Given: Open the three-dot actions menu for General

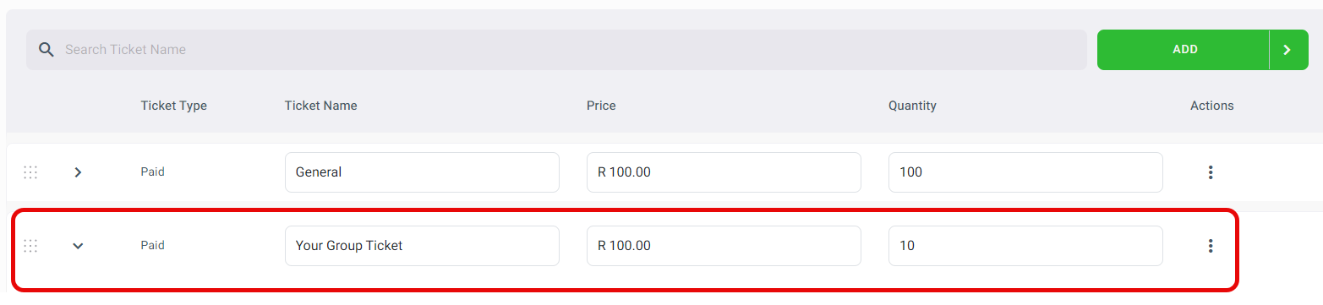Looking at the screenshot, I should tap(1211, 172).
